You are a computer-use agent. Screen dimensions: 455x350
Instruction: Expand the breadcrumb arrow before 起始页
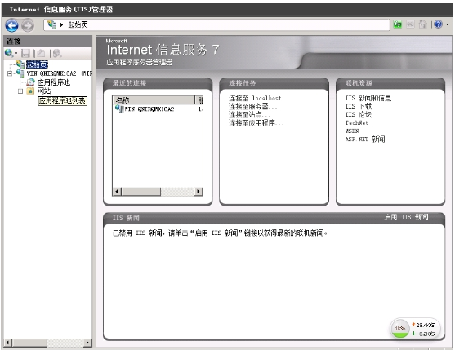tap(61, 25)
